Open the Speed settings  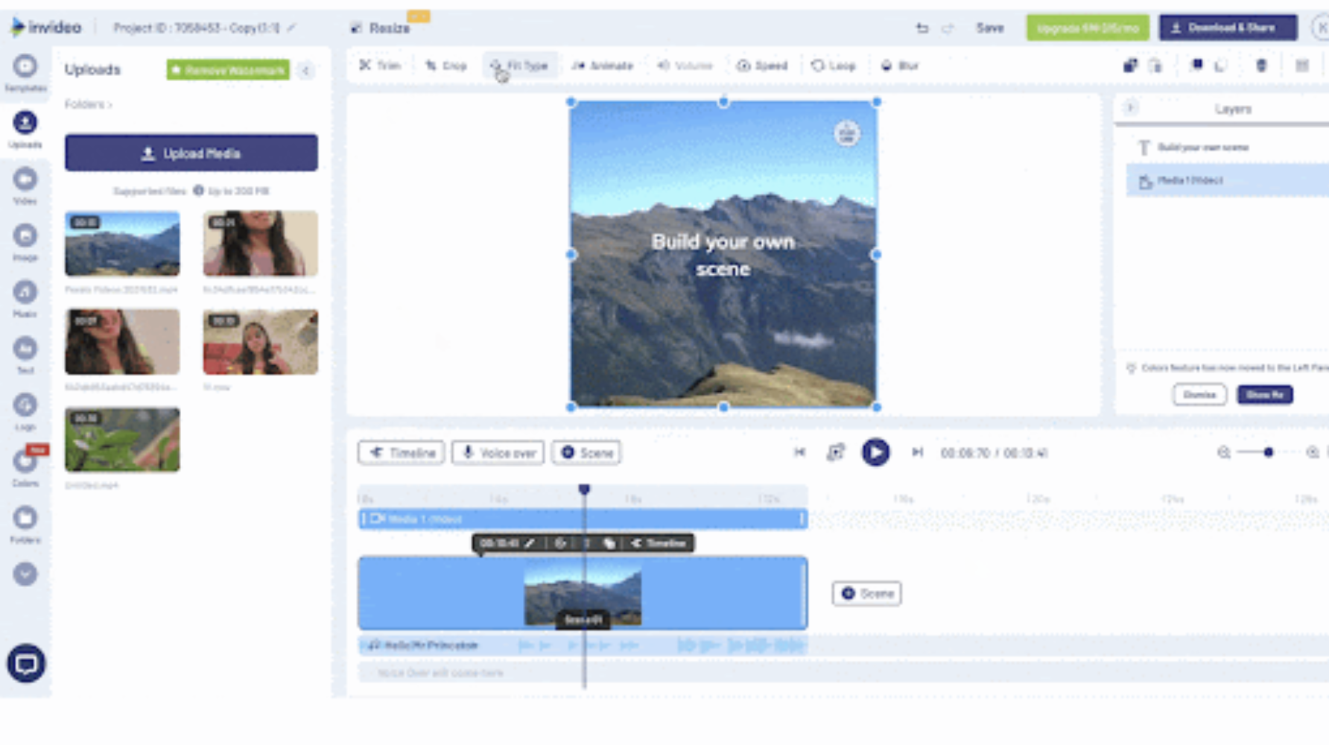[x=763, y=66]
